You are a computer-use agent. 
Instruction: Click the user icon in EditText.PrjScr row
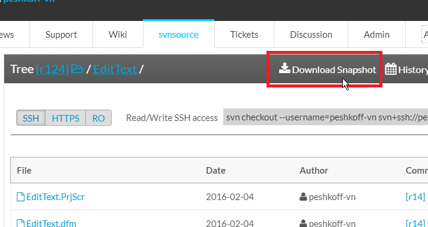pos(303,196)
